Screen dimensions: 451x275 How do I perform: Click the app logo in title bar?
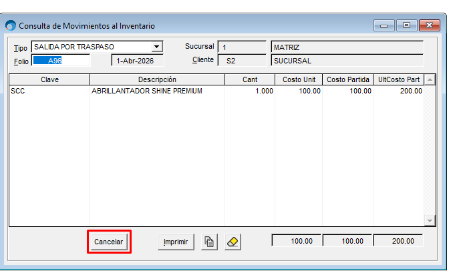[11, 25]
